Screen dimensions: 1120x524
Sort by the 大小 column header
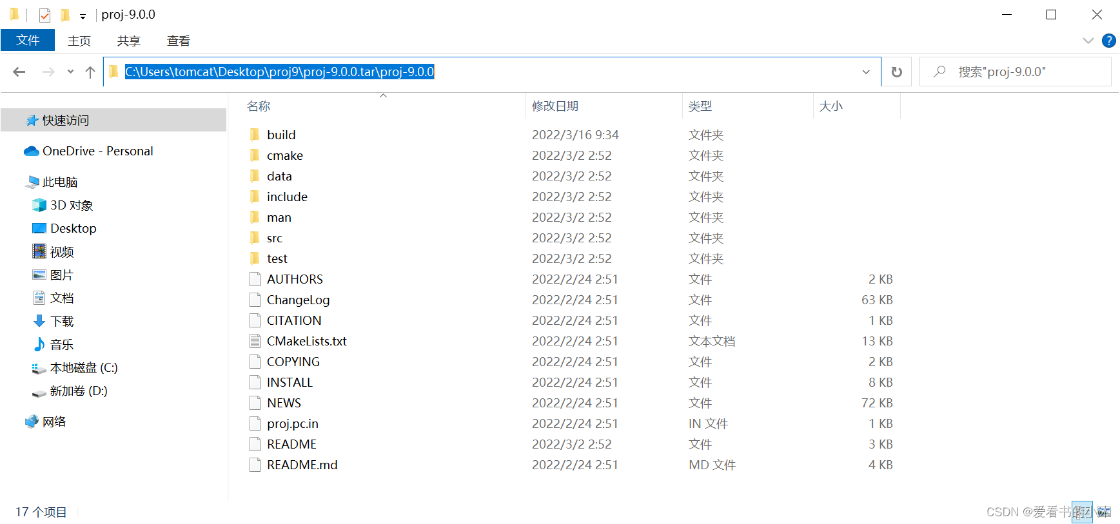(831, 106)
